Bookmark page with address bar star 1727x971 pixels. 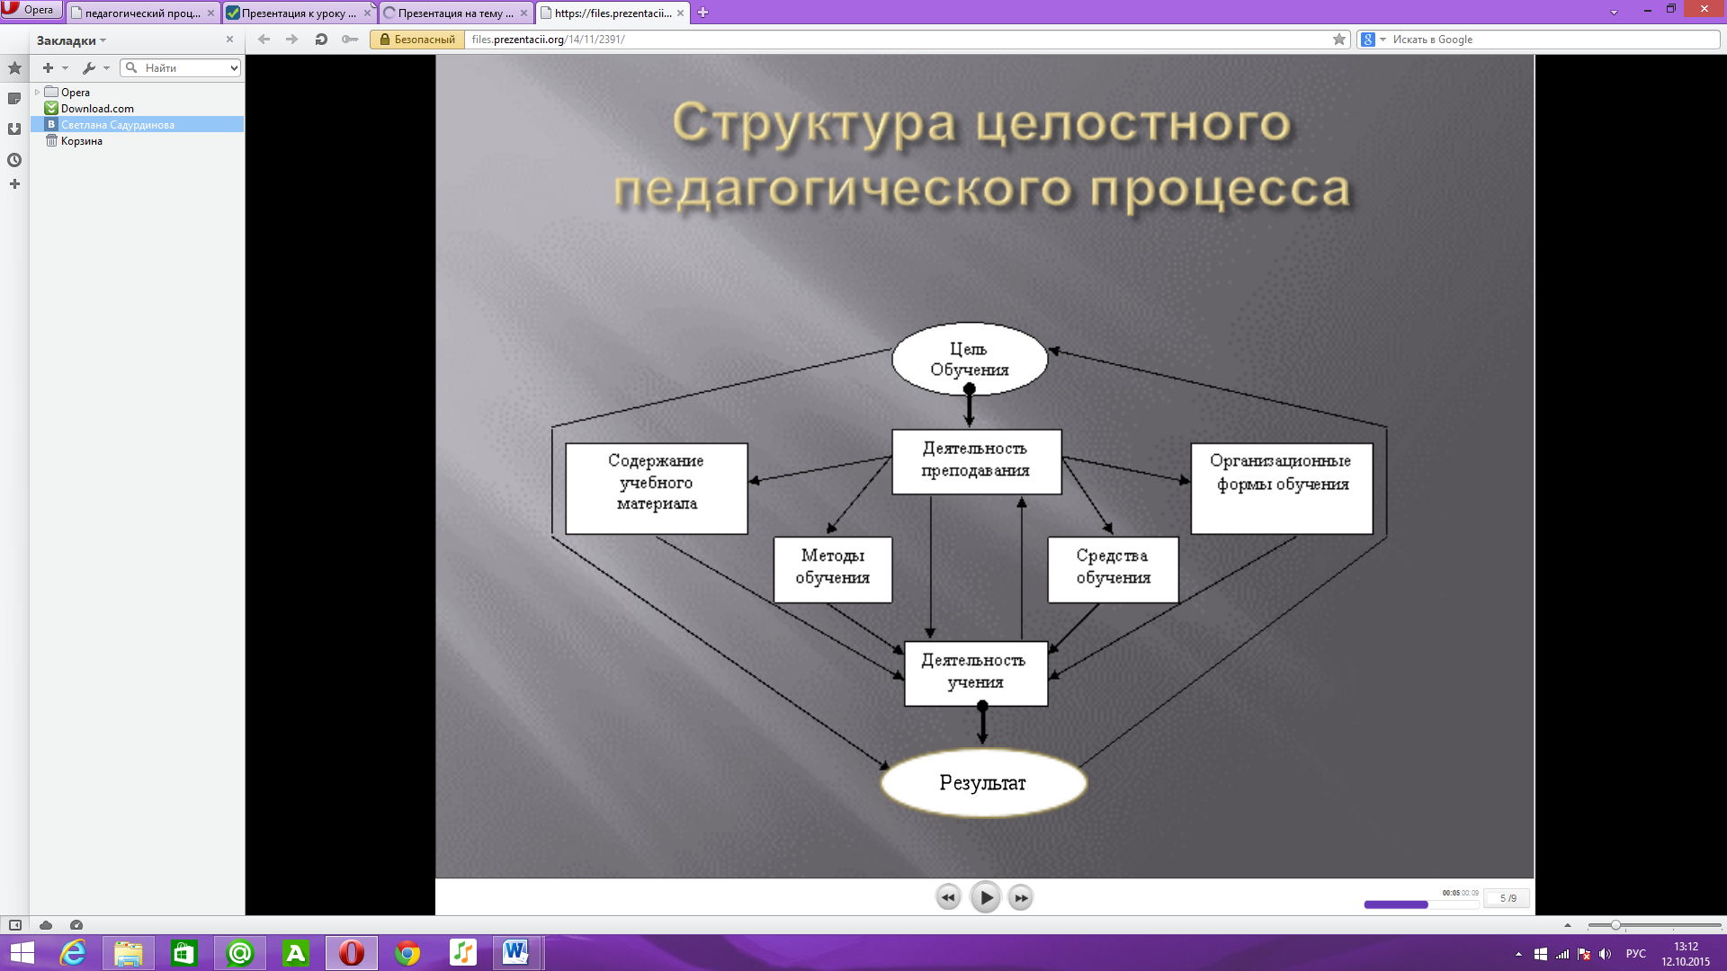pos(1339,40)
